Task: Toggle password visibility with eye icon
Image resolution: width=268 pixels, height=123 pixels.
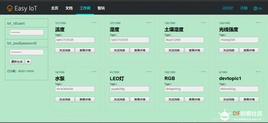Action: coord(28,62)
